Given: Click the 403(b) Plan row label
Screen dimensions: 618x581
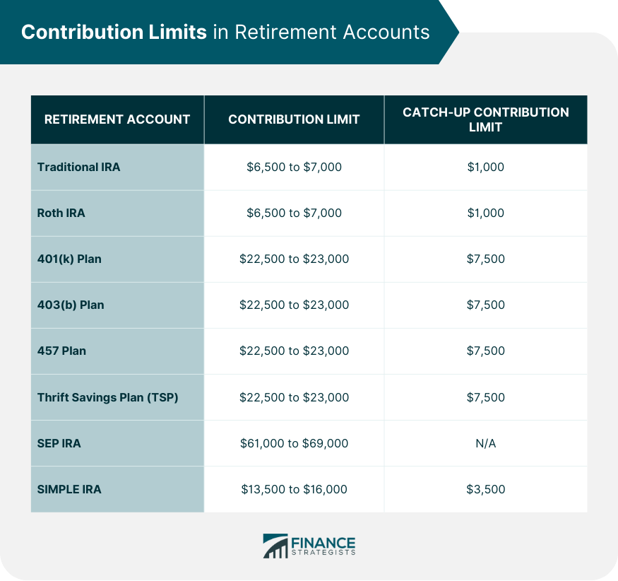Looking at the screenshot, I should tap(70, 305).
